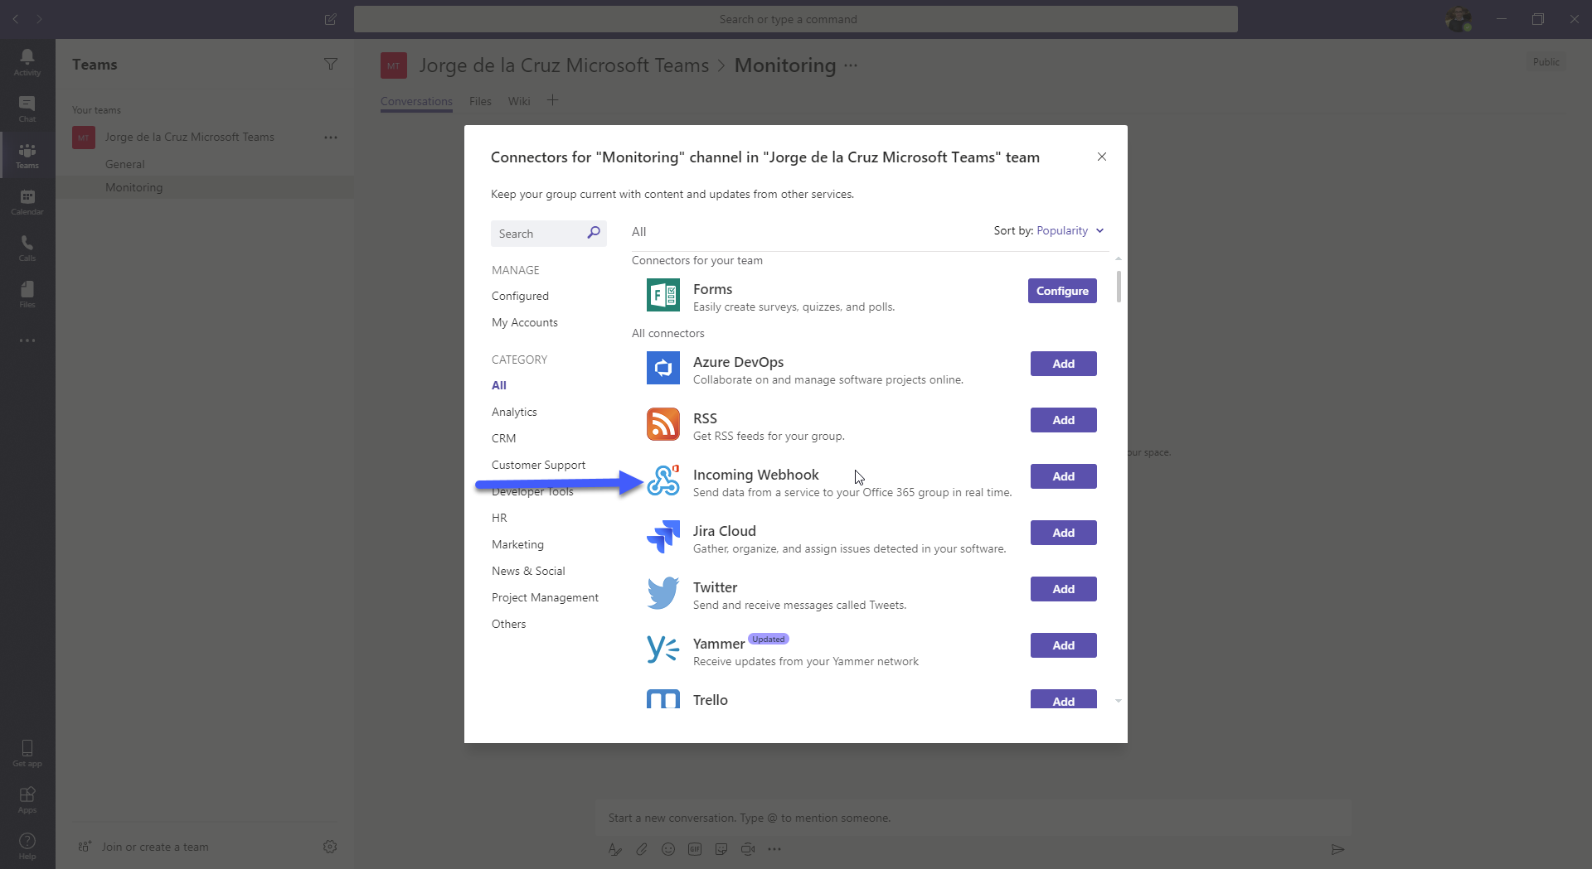The width and height of the screenshot is (1592, 869).
Task: Open the Apps store icon
Action: [x=27, y=799]
